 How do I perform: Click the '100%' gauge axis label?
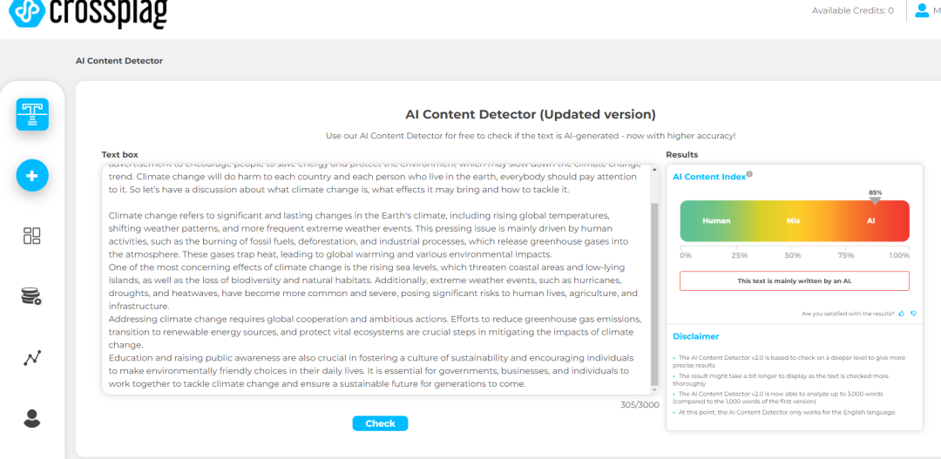(x=899, y=255)
